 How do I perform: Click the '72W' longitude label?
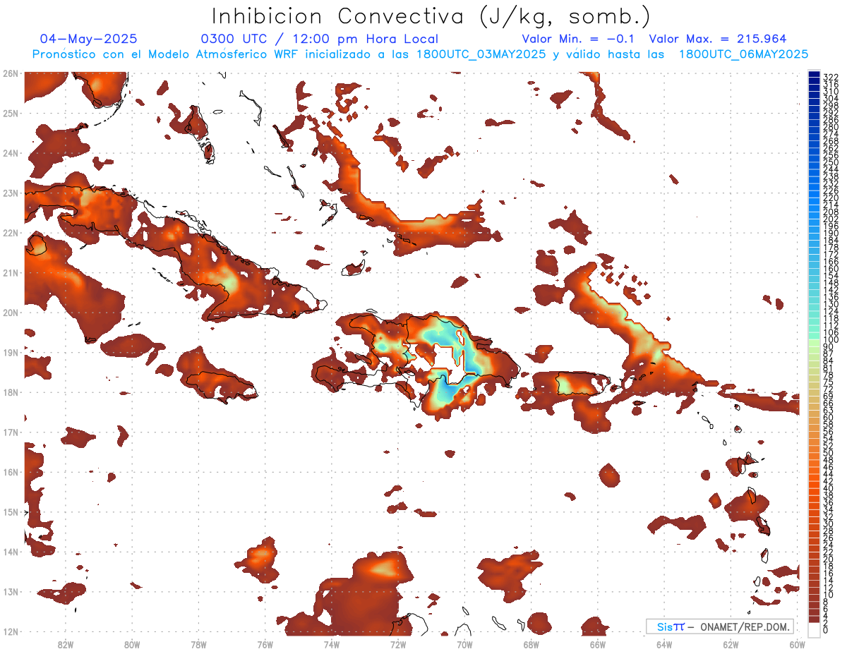(398, 644)
